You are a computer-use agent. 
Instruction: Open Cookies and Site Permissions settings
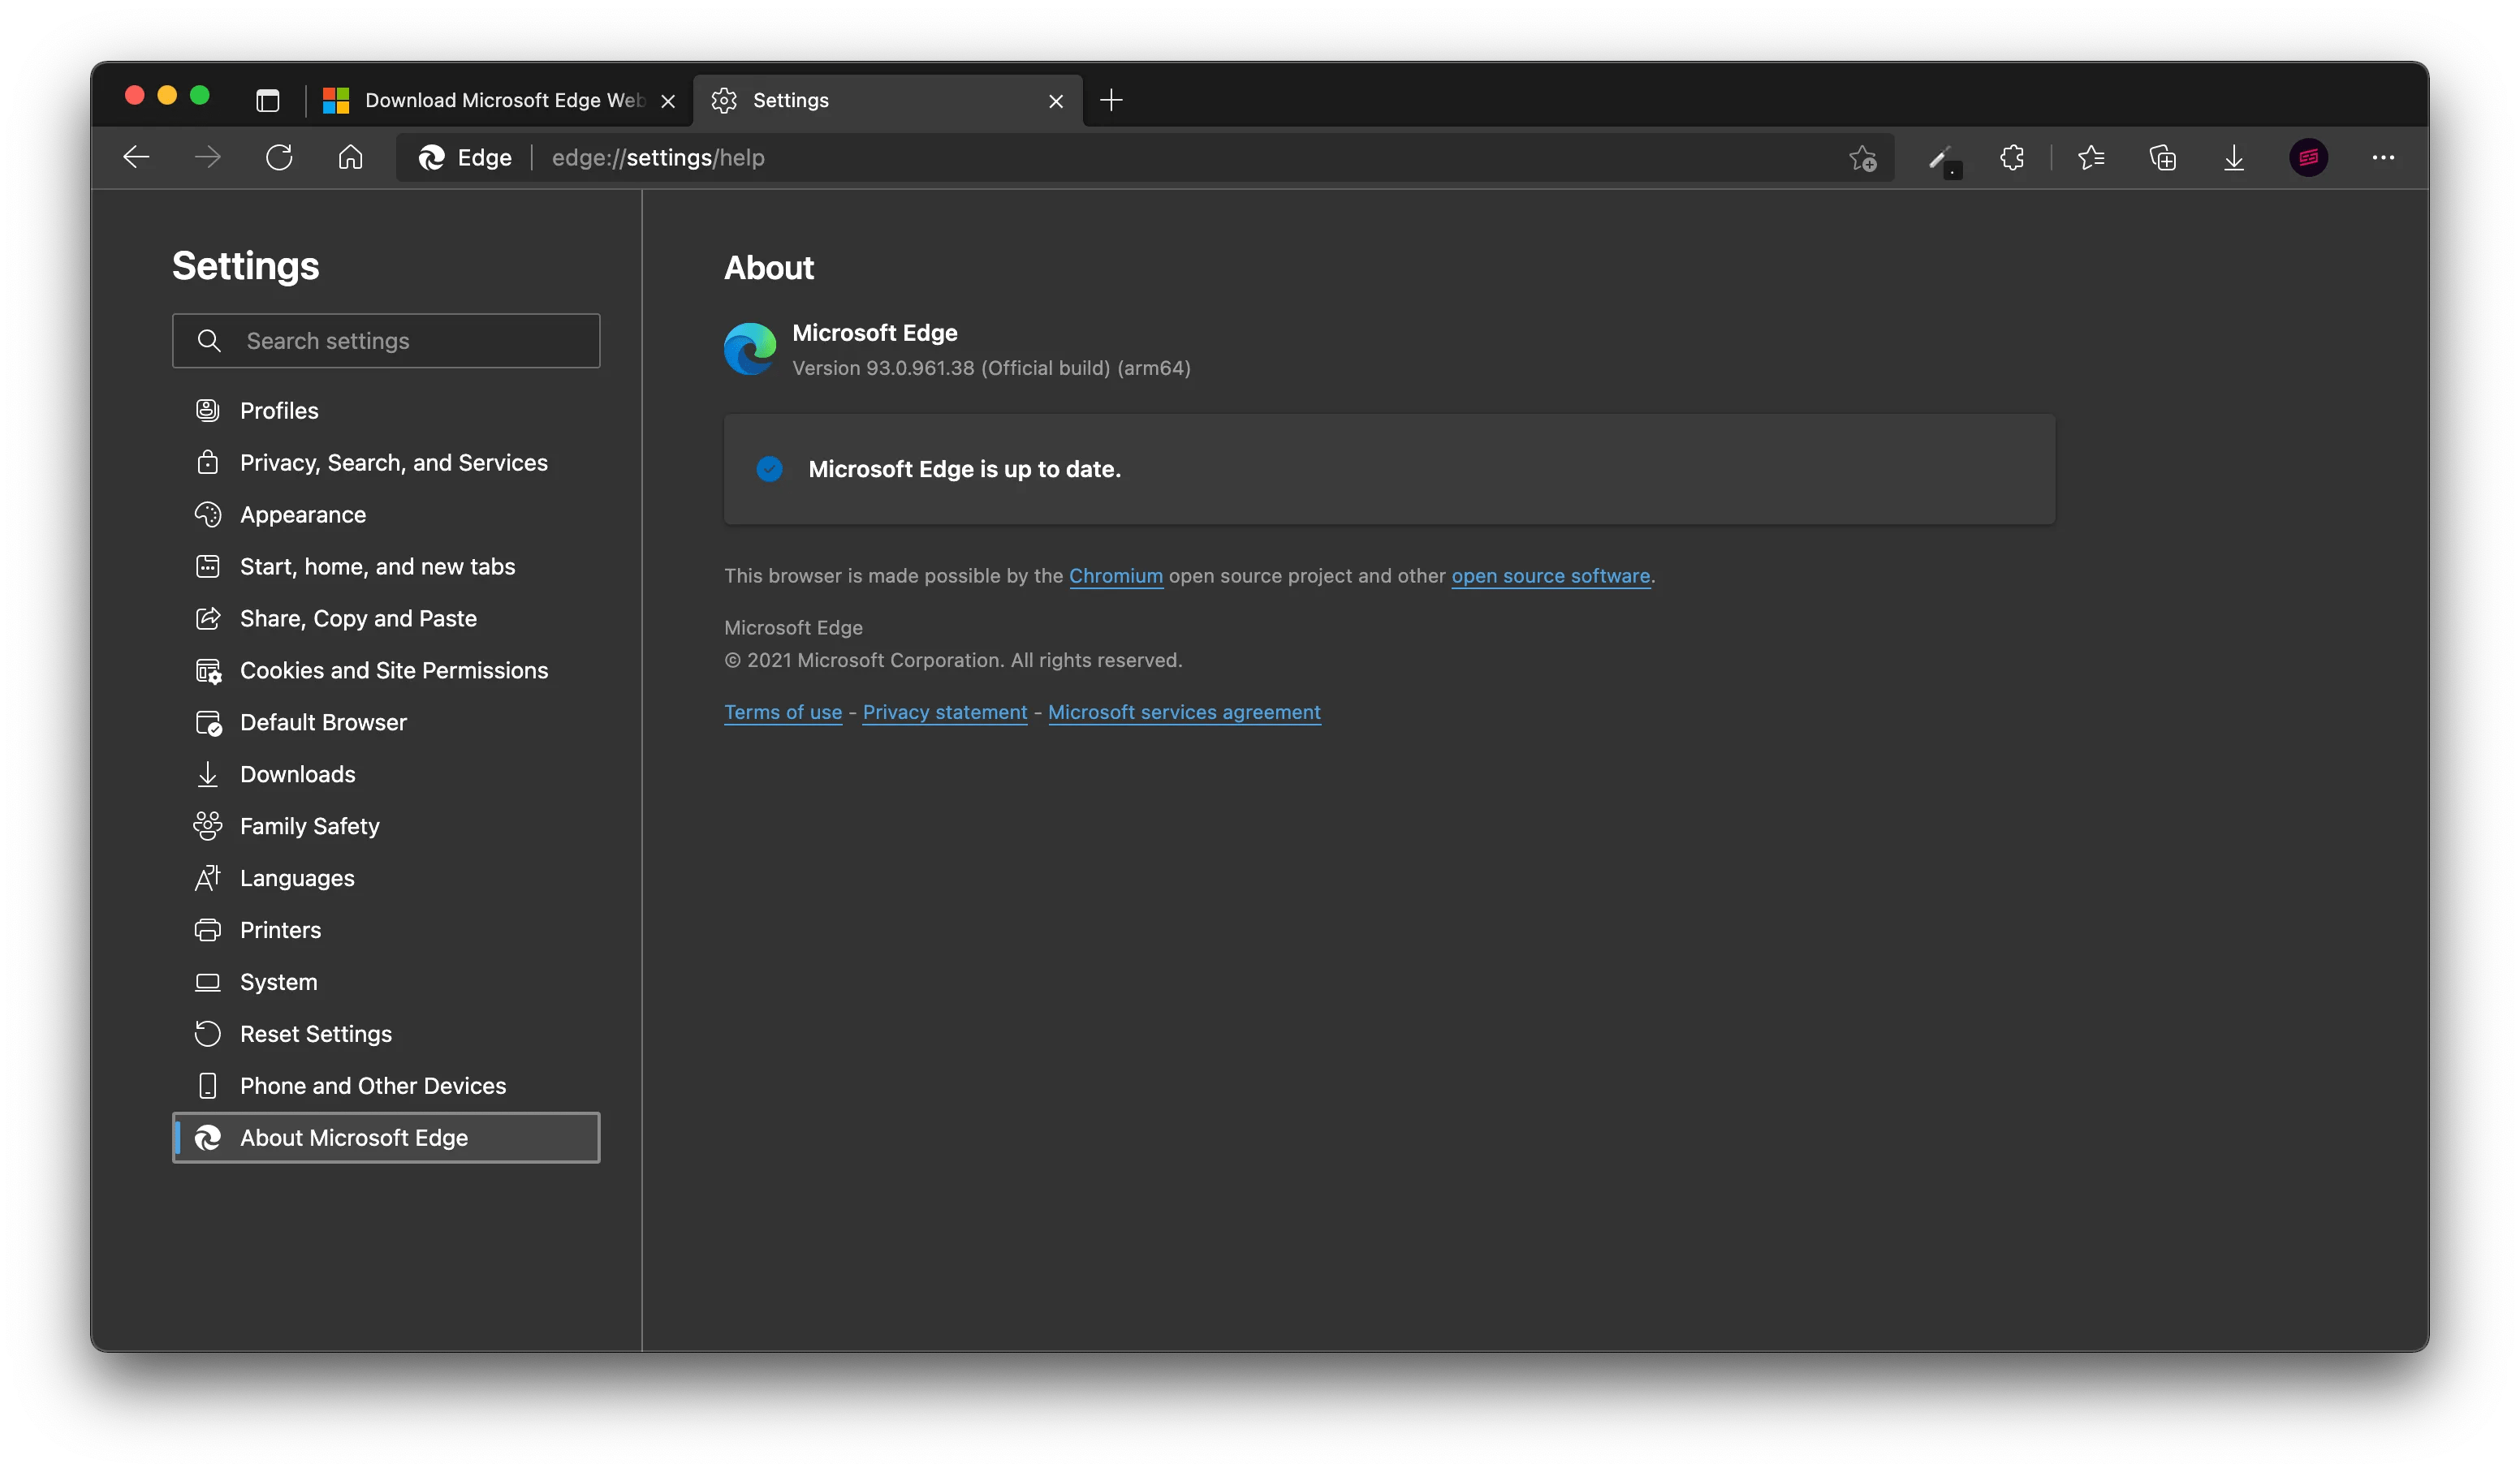coord(393,669)
